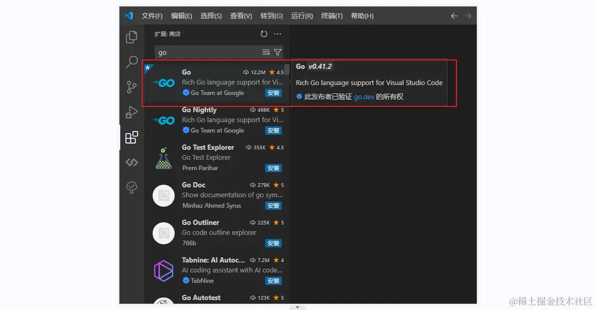Install the Tabnine AI Autocomplete extension

pos(273,281)
